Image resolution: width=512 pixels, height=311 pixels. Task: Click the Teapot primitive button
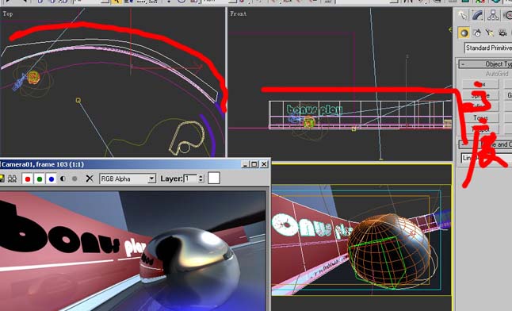tap(480, 129)
